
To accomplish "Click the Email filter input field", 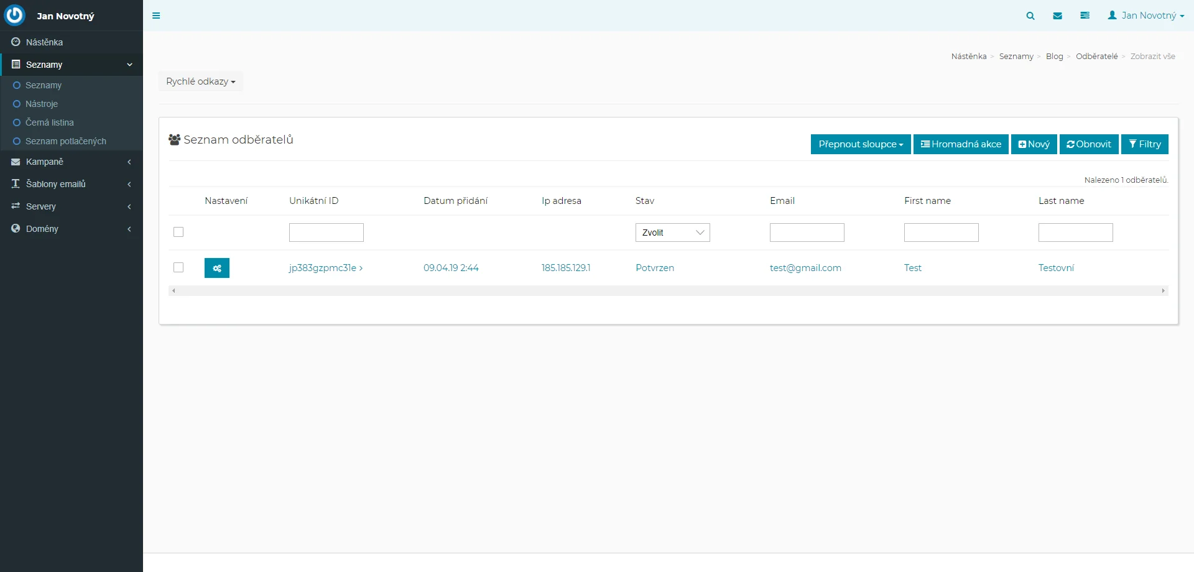I will tap(807, 233).
